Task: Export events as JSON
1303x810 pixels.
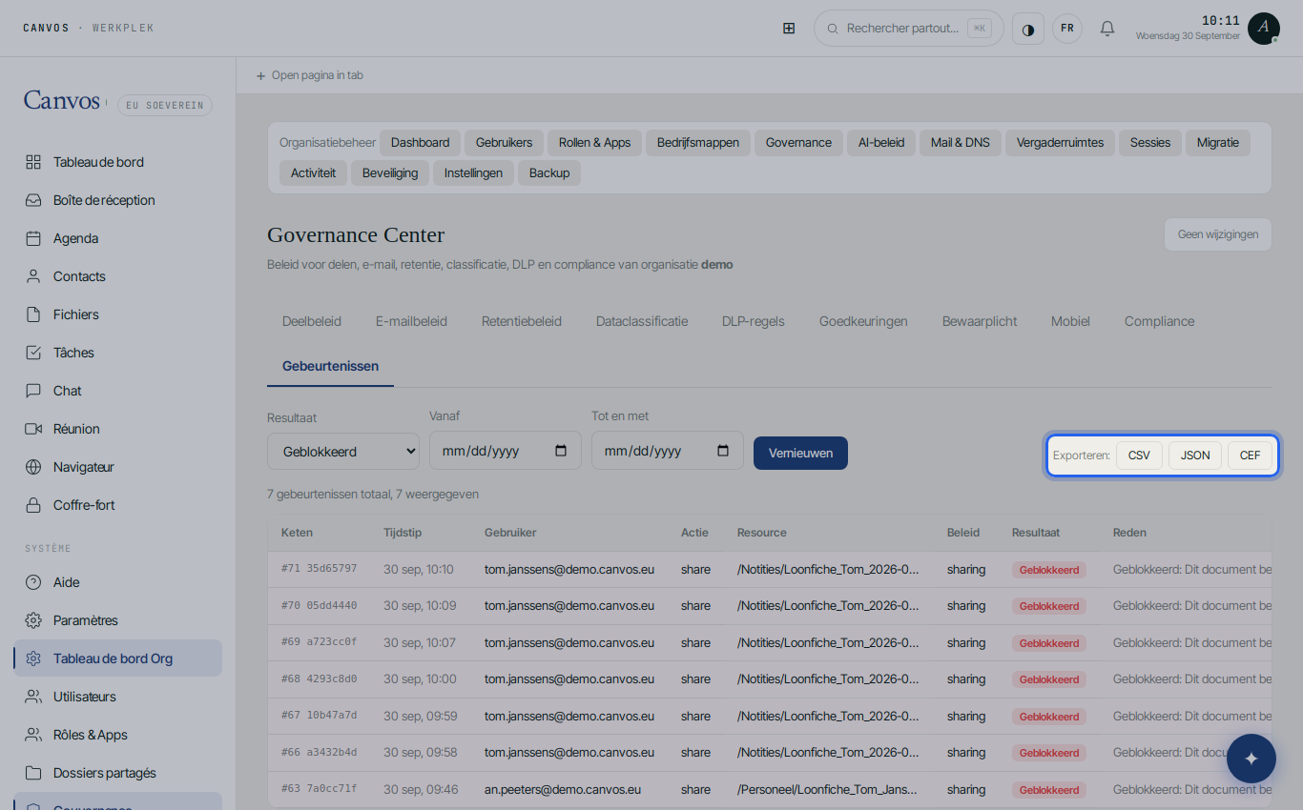Action: click(1195, 456)
